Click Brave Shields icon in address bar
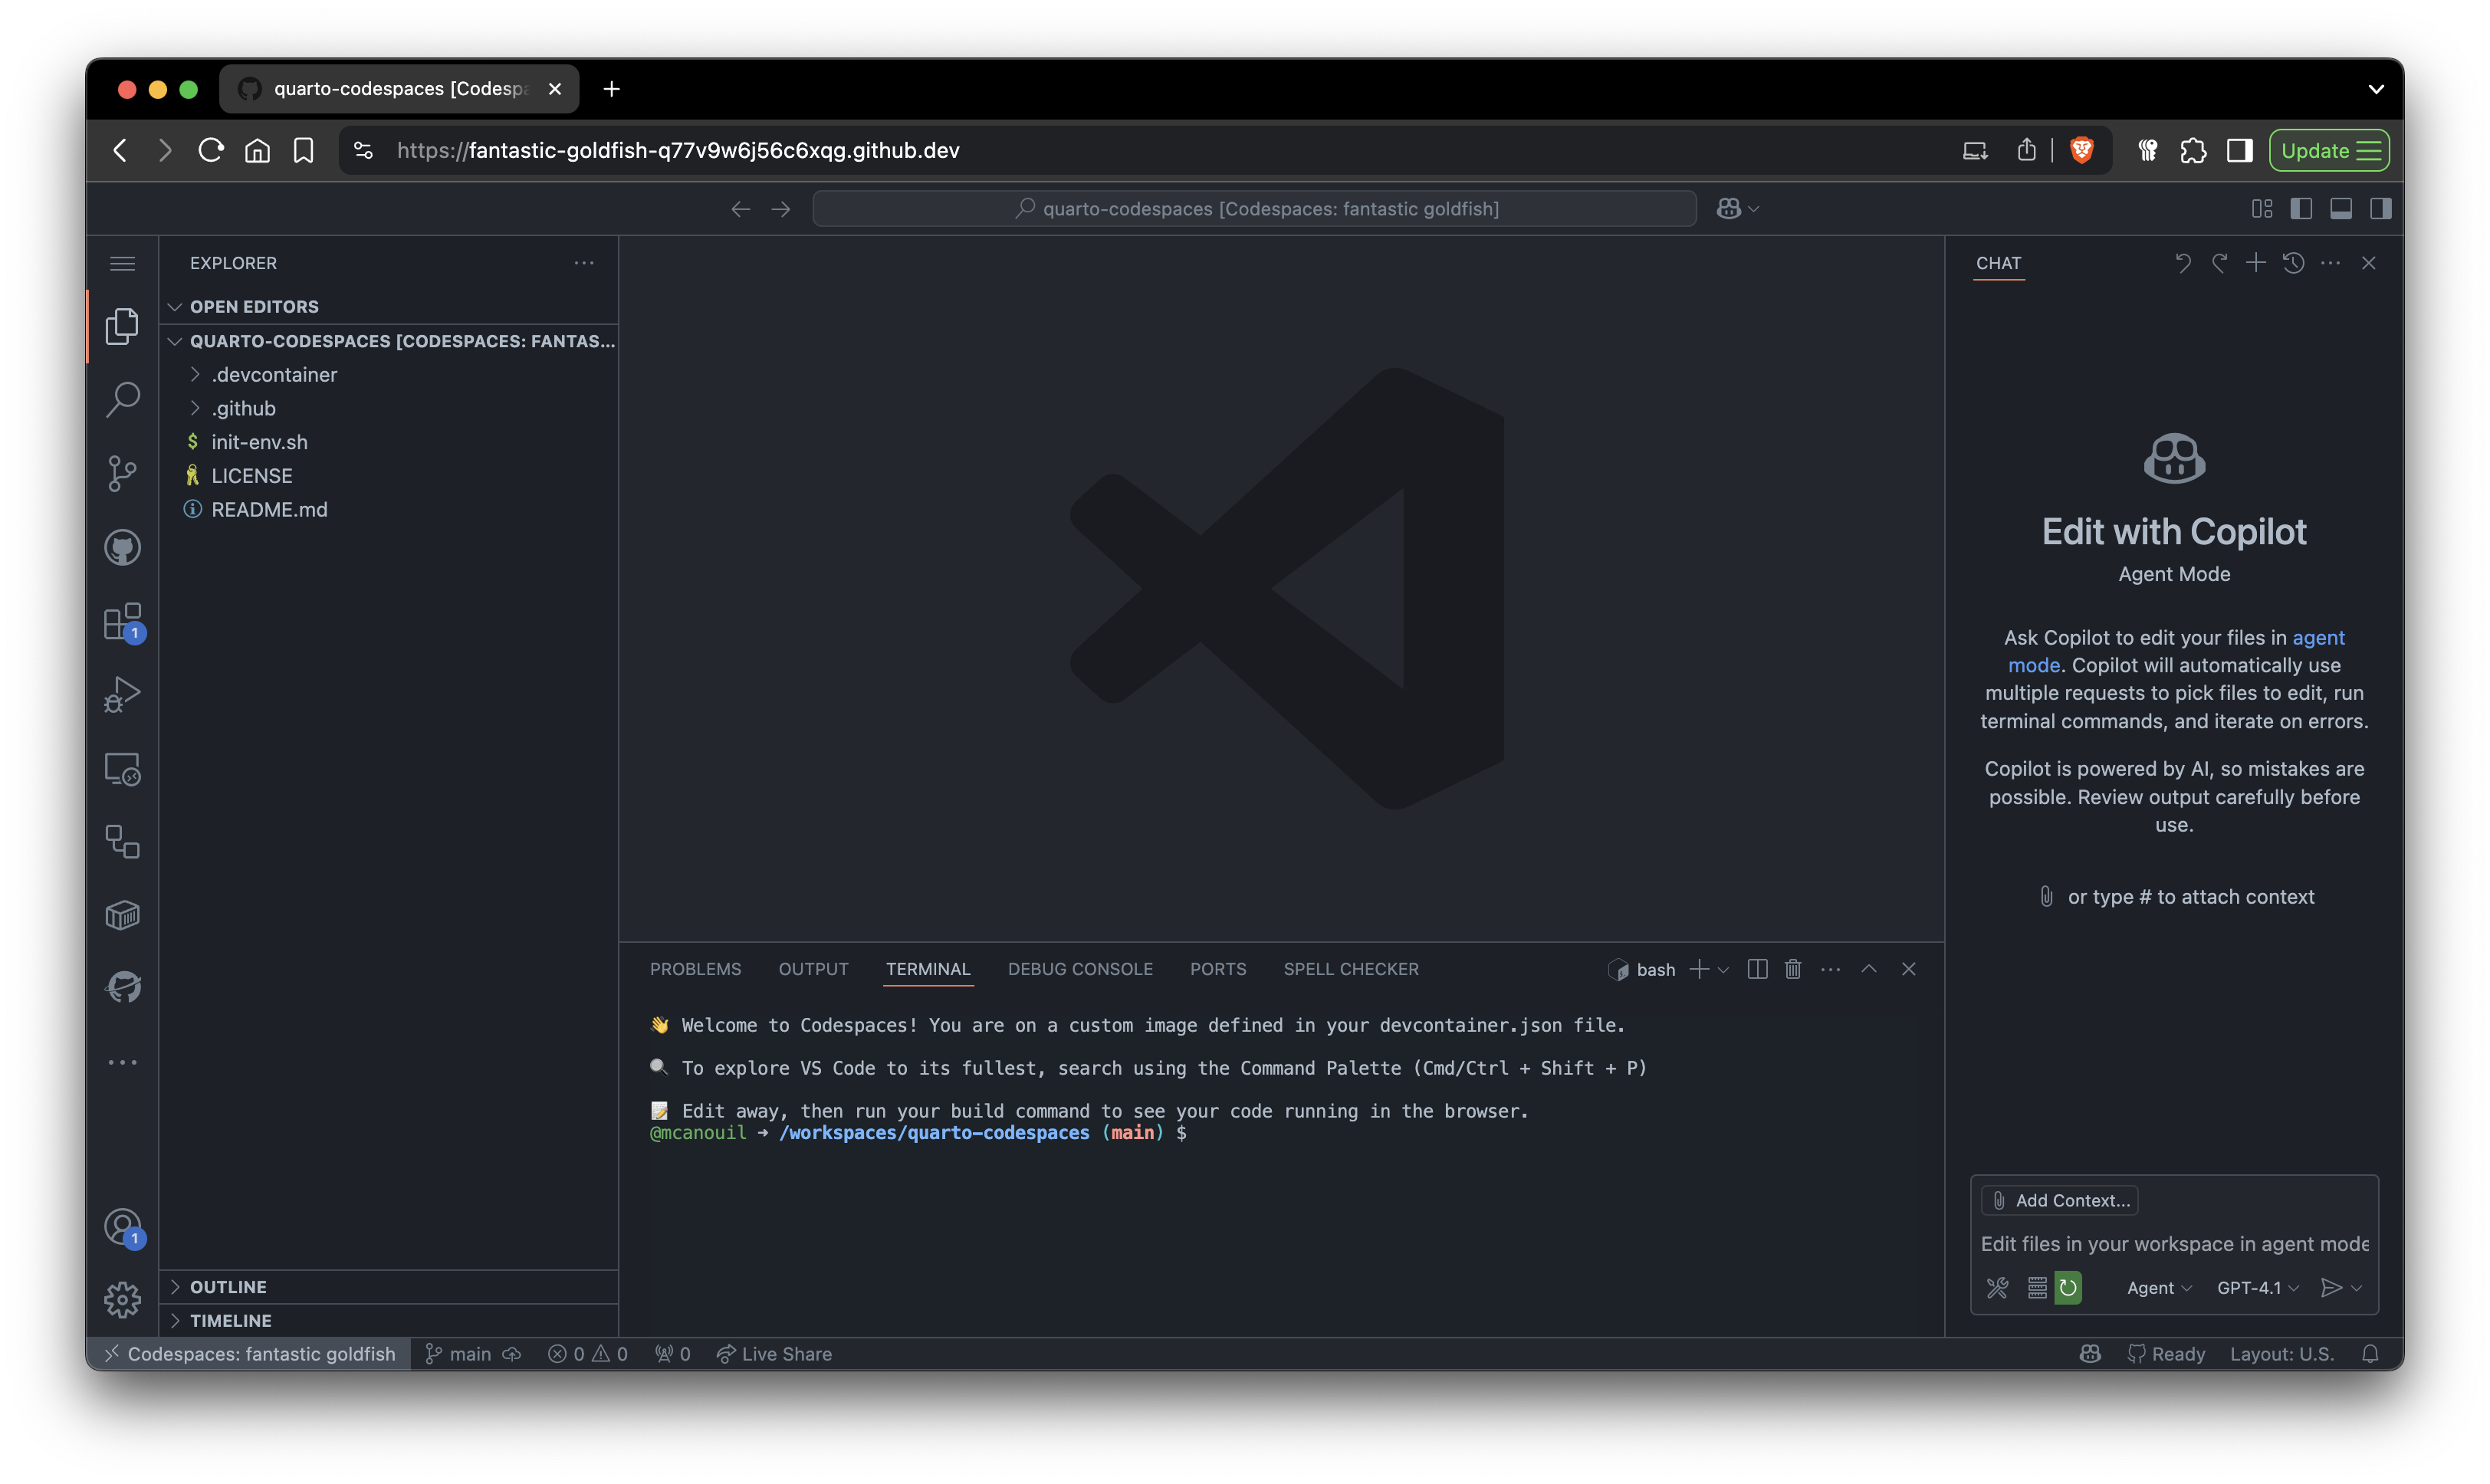The image size is (2490, 1484). click(2082, 150)
